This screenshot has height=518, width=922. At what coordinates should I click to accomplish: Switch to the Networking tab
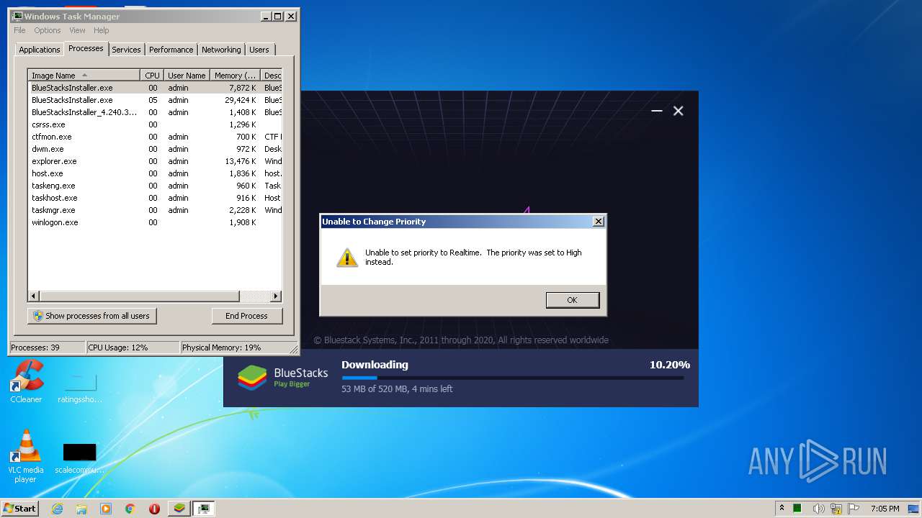point(221,50)
